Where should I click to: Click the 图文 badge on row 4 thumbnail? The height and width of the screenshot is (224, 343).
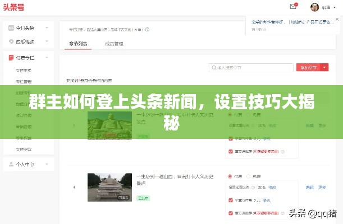click(124, 197)
